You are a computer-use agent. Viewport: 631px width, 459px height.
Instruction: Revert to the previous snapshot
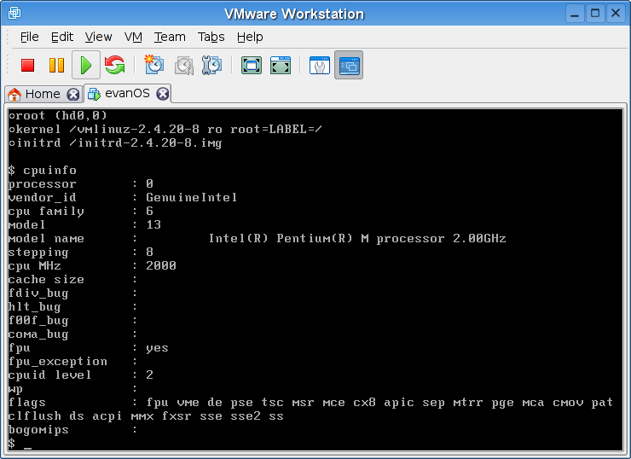click(x=183, y=65)
